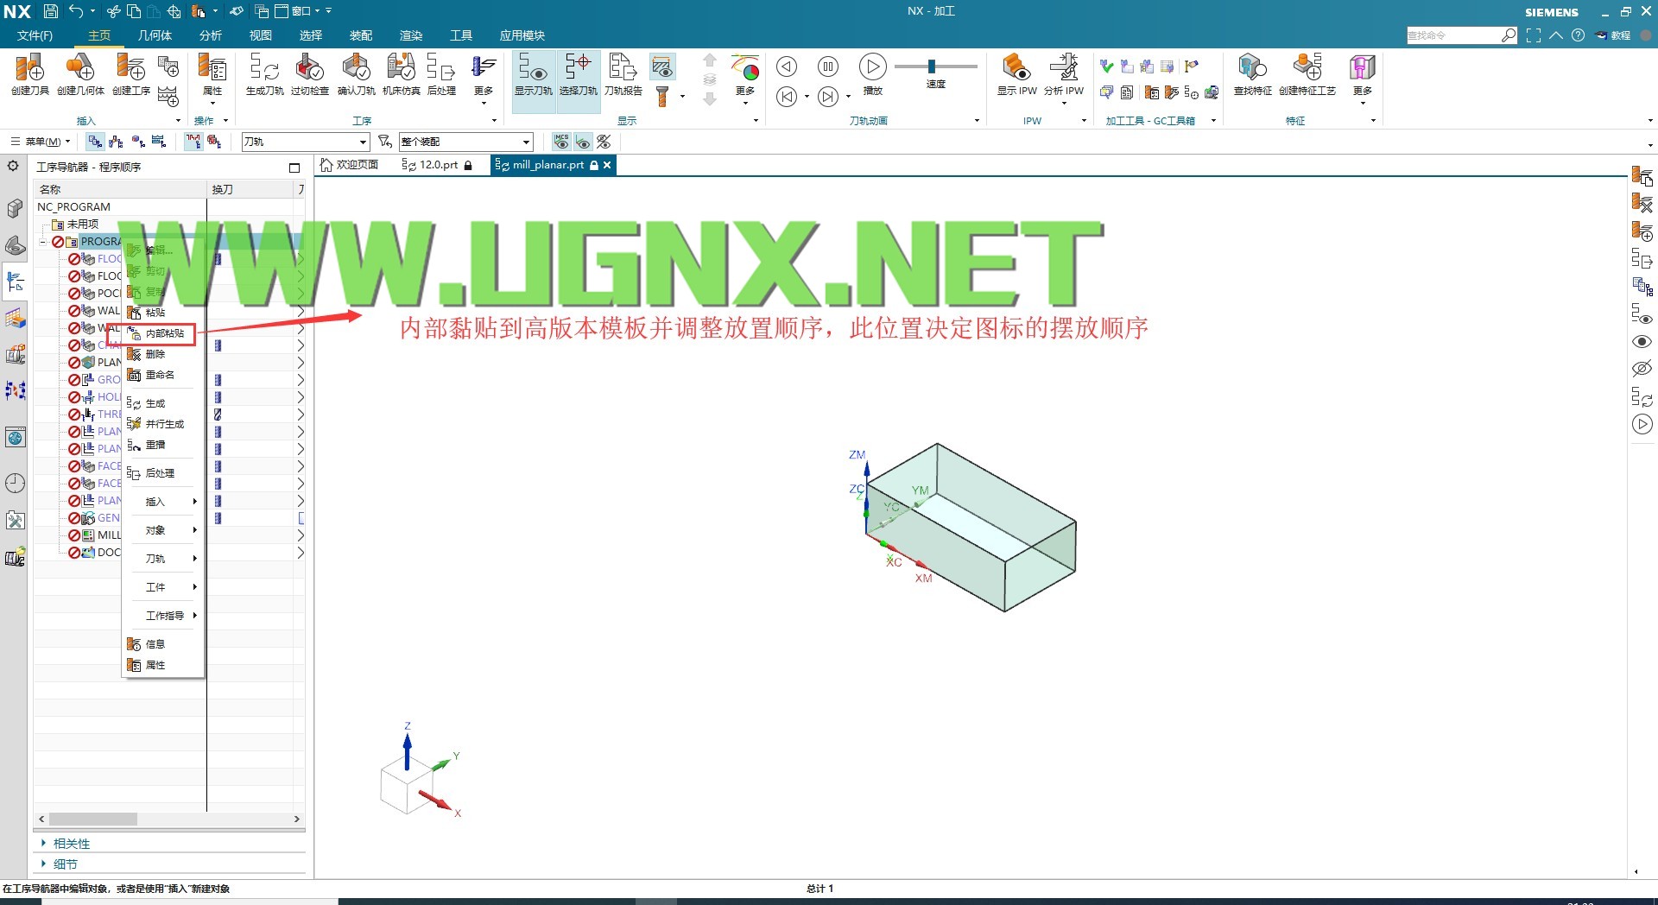Click Program Order View icon
Screen dimensions: 1658x905
click(x=95, y=142)
